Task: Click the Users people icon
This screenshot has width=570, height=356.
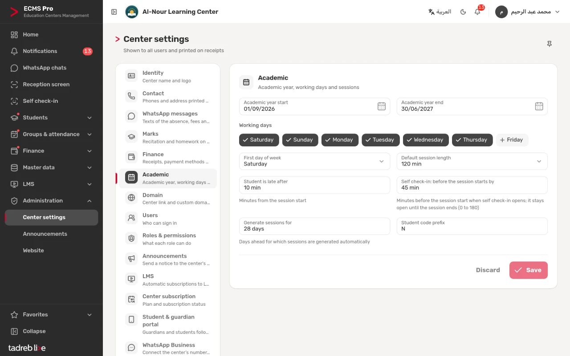Action: 131,218
